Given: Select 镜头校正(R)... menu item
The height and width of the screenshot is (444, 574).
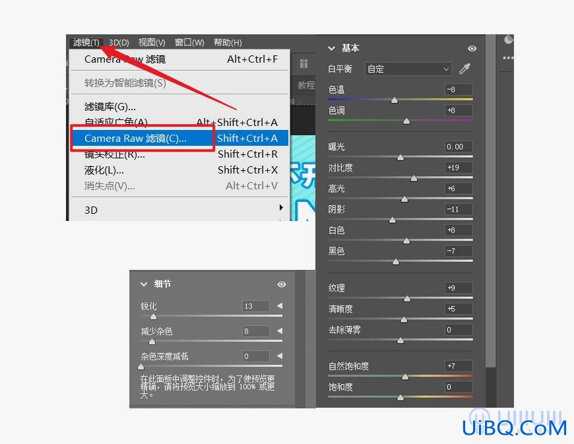Looking at the screenshot, I should [x=181, y=154].
